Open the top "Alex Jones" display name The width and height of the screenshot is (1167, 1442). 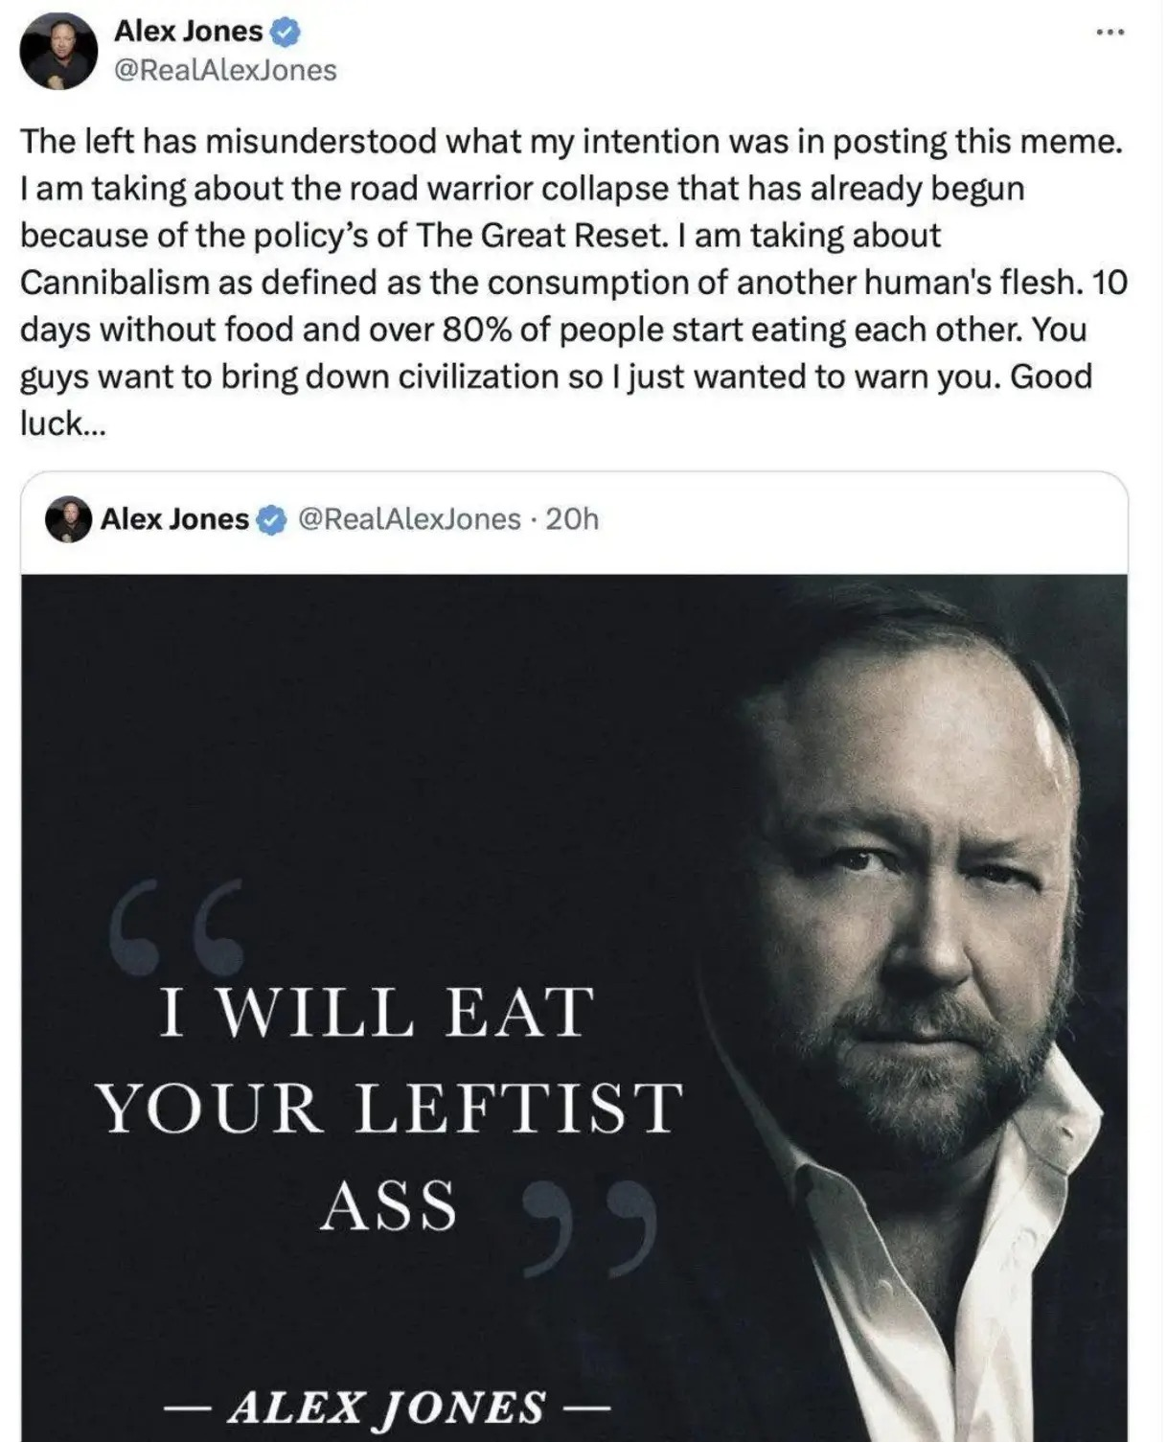tap(188, 31)
